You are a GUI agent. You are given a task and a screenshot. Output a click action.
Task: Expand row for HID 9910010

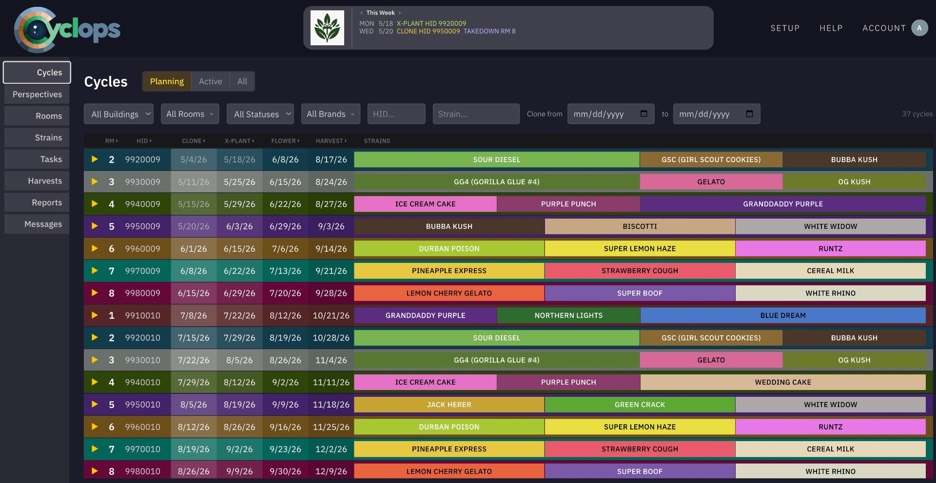click(x=95, y=315)
